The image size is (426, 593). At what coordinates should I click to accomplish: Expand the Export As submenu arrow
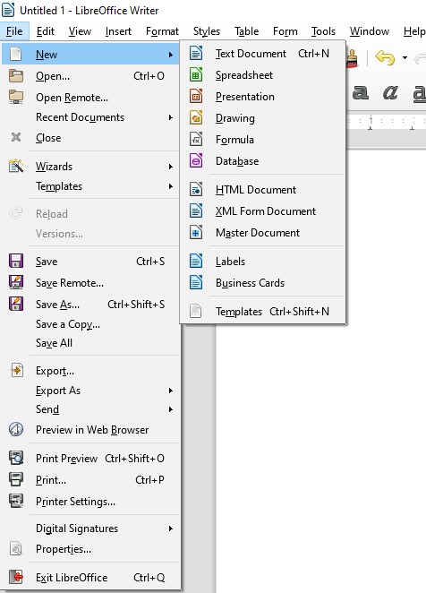point(171,391)
